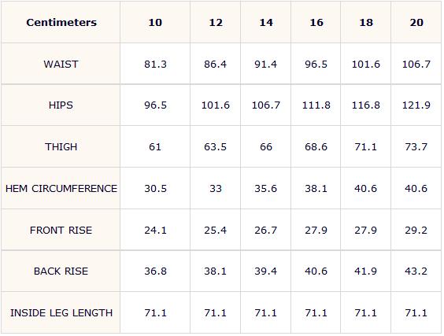The image size is (444, 336).
Task: Click the HEM CIRCUMFERENCE row label
Action: point(61,189)
